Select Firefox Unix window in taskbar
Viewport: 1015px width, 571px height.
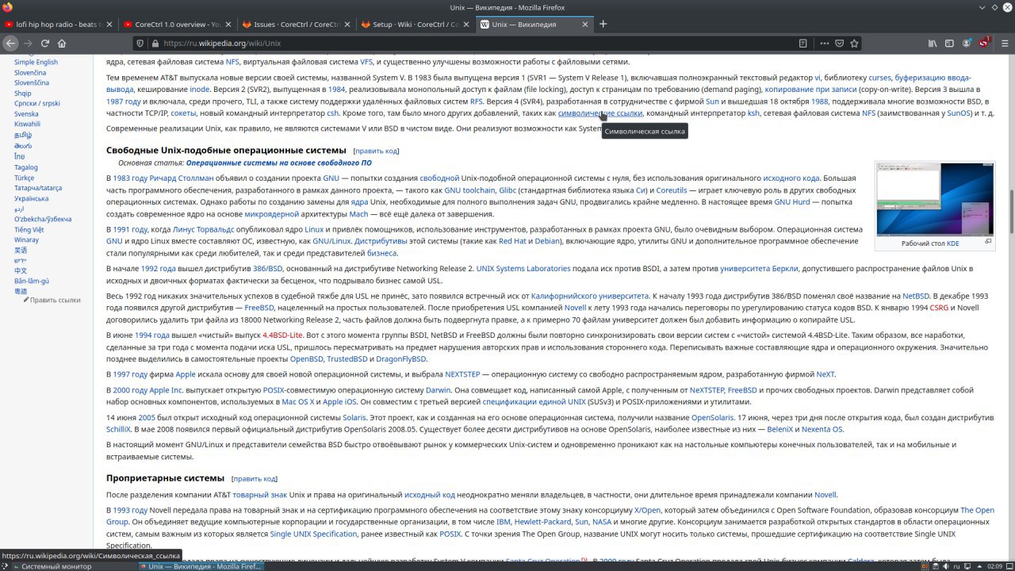(203, 566)
